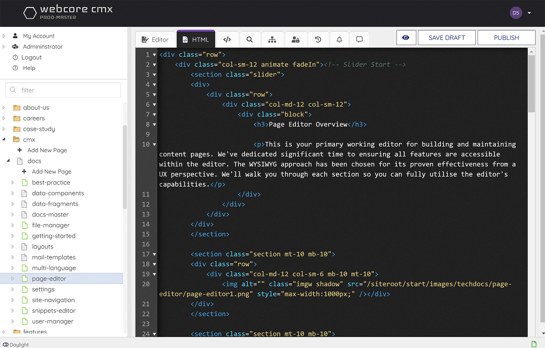Toggle the preview eye button
Viewport: 545px width, 348px height.
406,38
